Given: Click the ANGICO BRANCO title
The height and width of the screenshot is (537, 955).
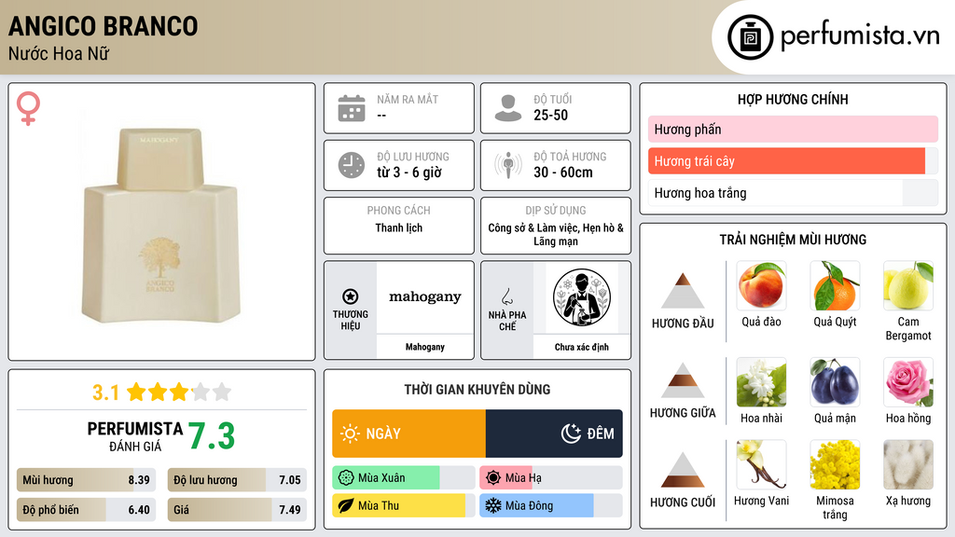Looking at the screenshot, I should (103, 26).
